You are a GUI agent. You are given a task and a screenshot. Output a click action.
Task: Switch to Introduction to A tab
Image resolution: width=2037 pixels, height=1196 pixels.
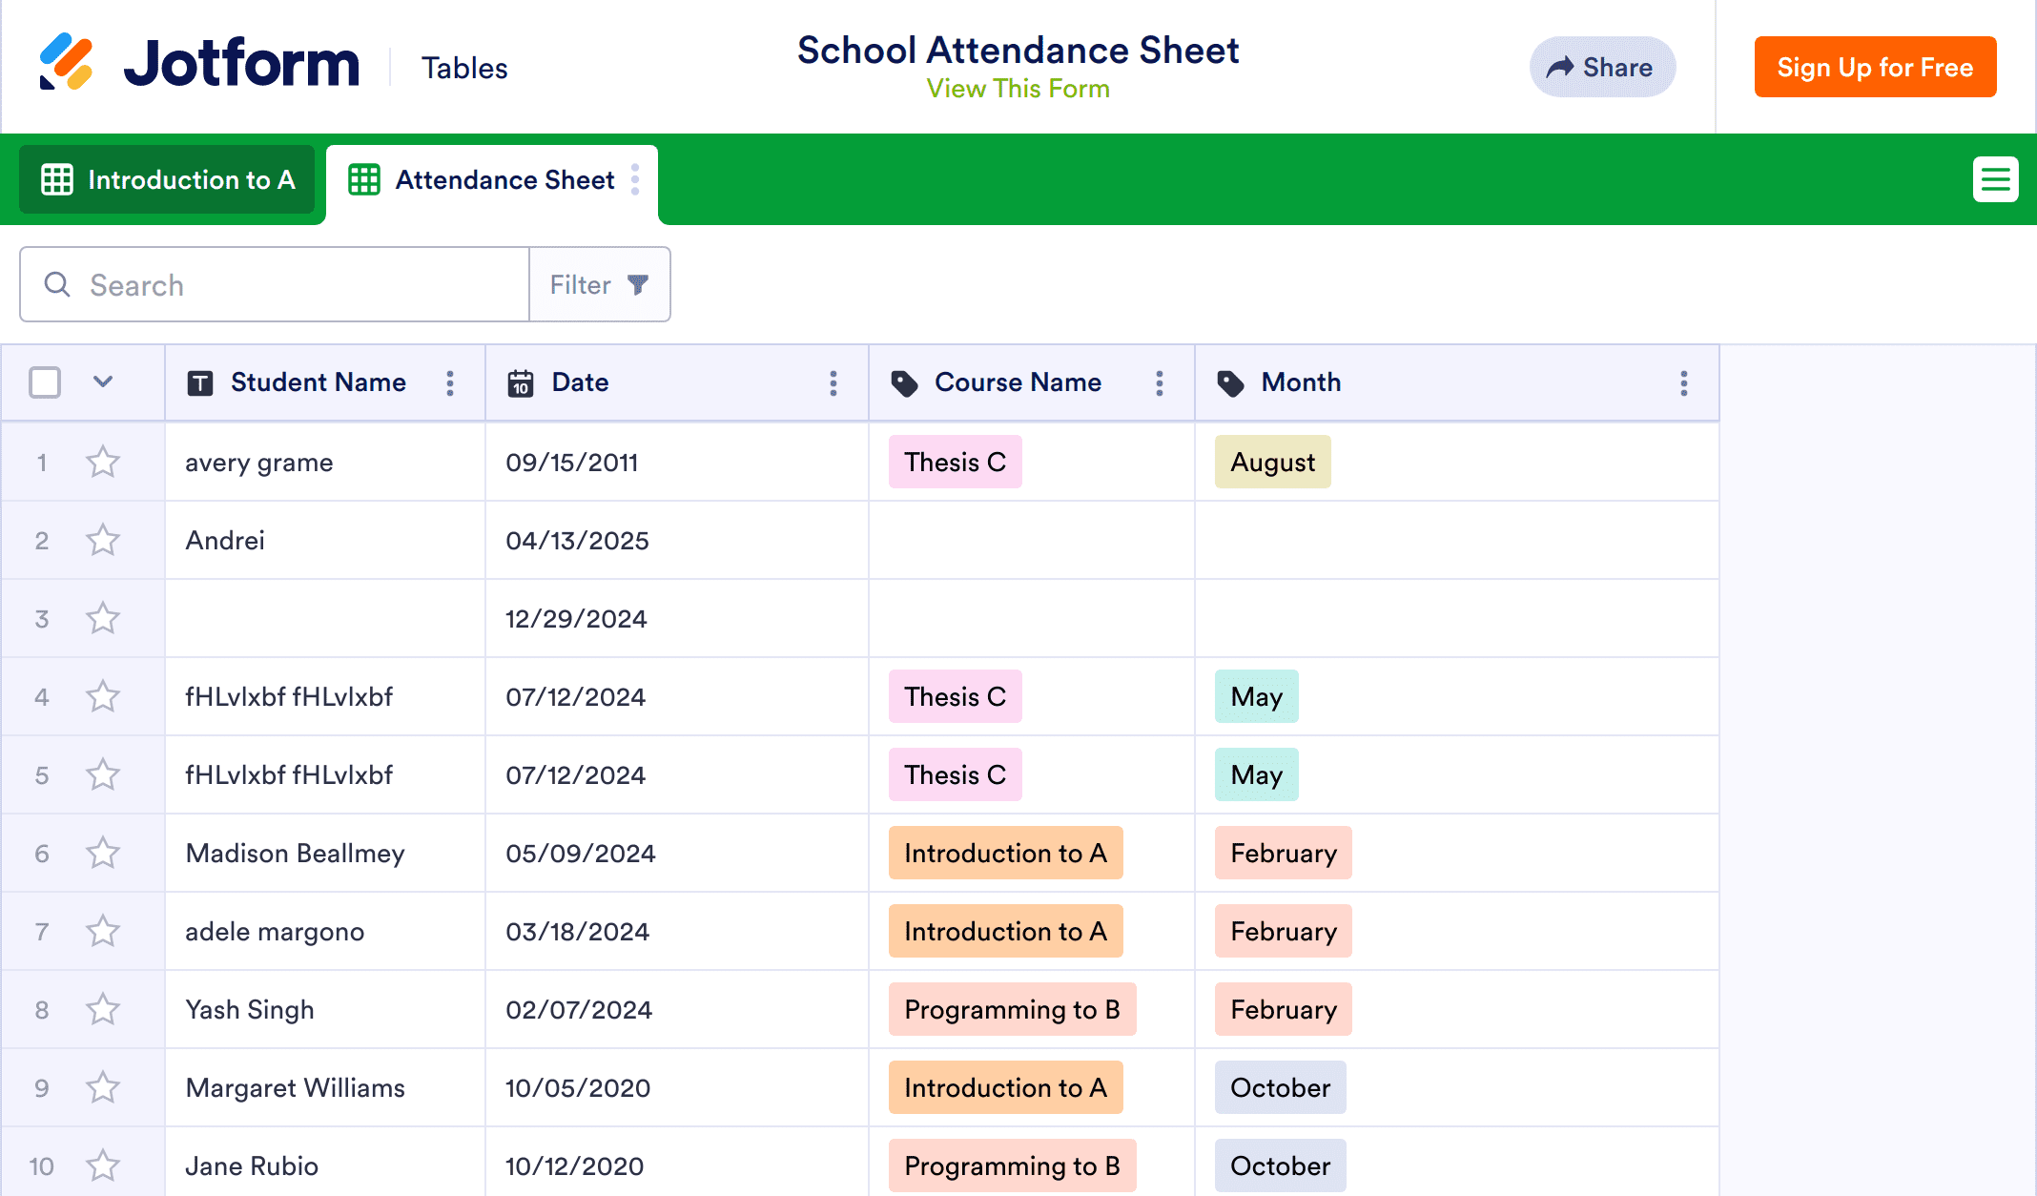tap(168, 179)
